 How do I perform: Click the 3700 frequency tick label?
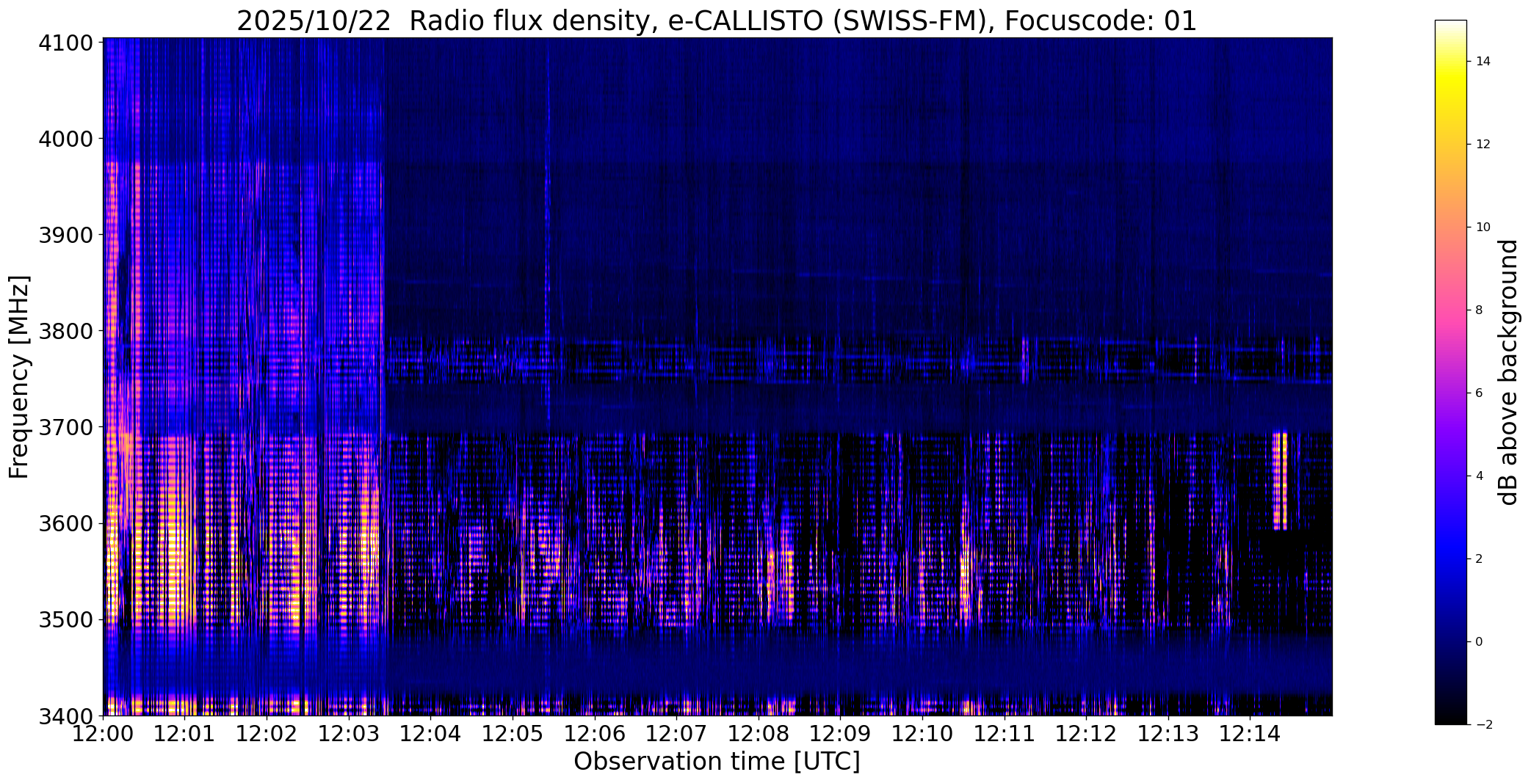click(65, 427)
